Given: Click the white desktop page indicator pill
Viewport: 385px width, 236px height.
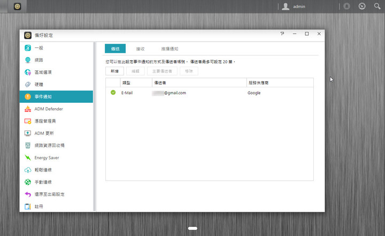Looking at the screenshot, I should tap(192, 229).
